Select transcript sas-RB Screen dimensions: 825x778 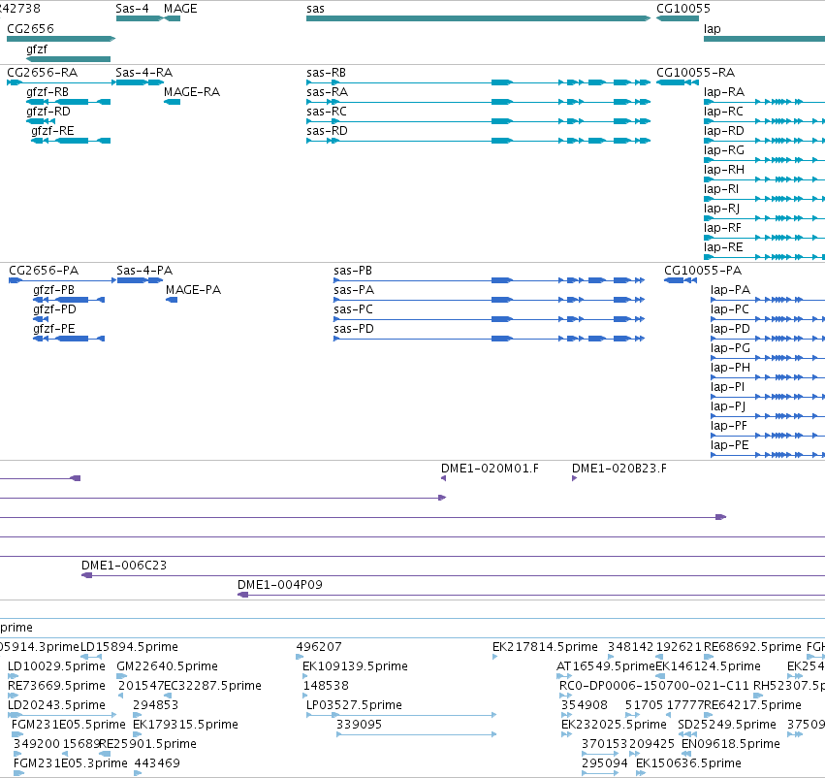coord(478,82)
